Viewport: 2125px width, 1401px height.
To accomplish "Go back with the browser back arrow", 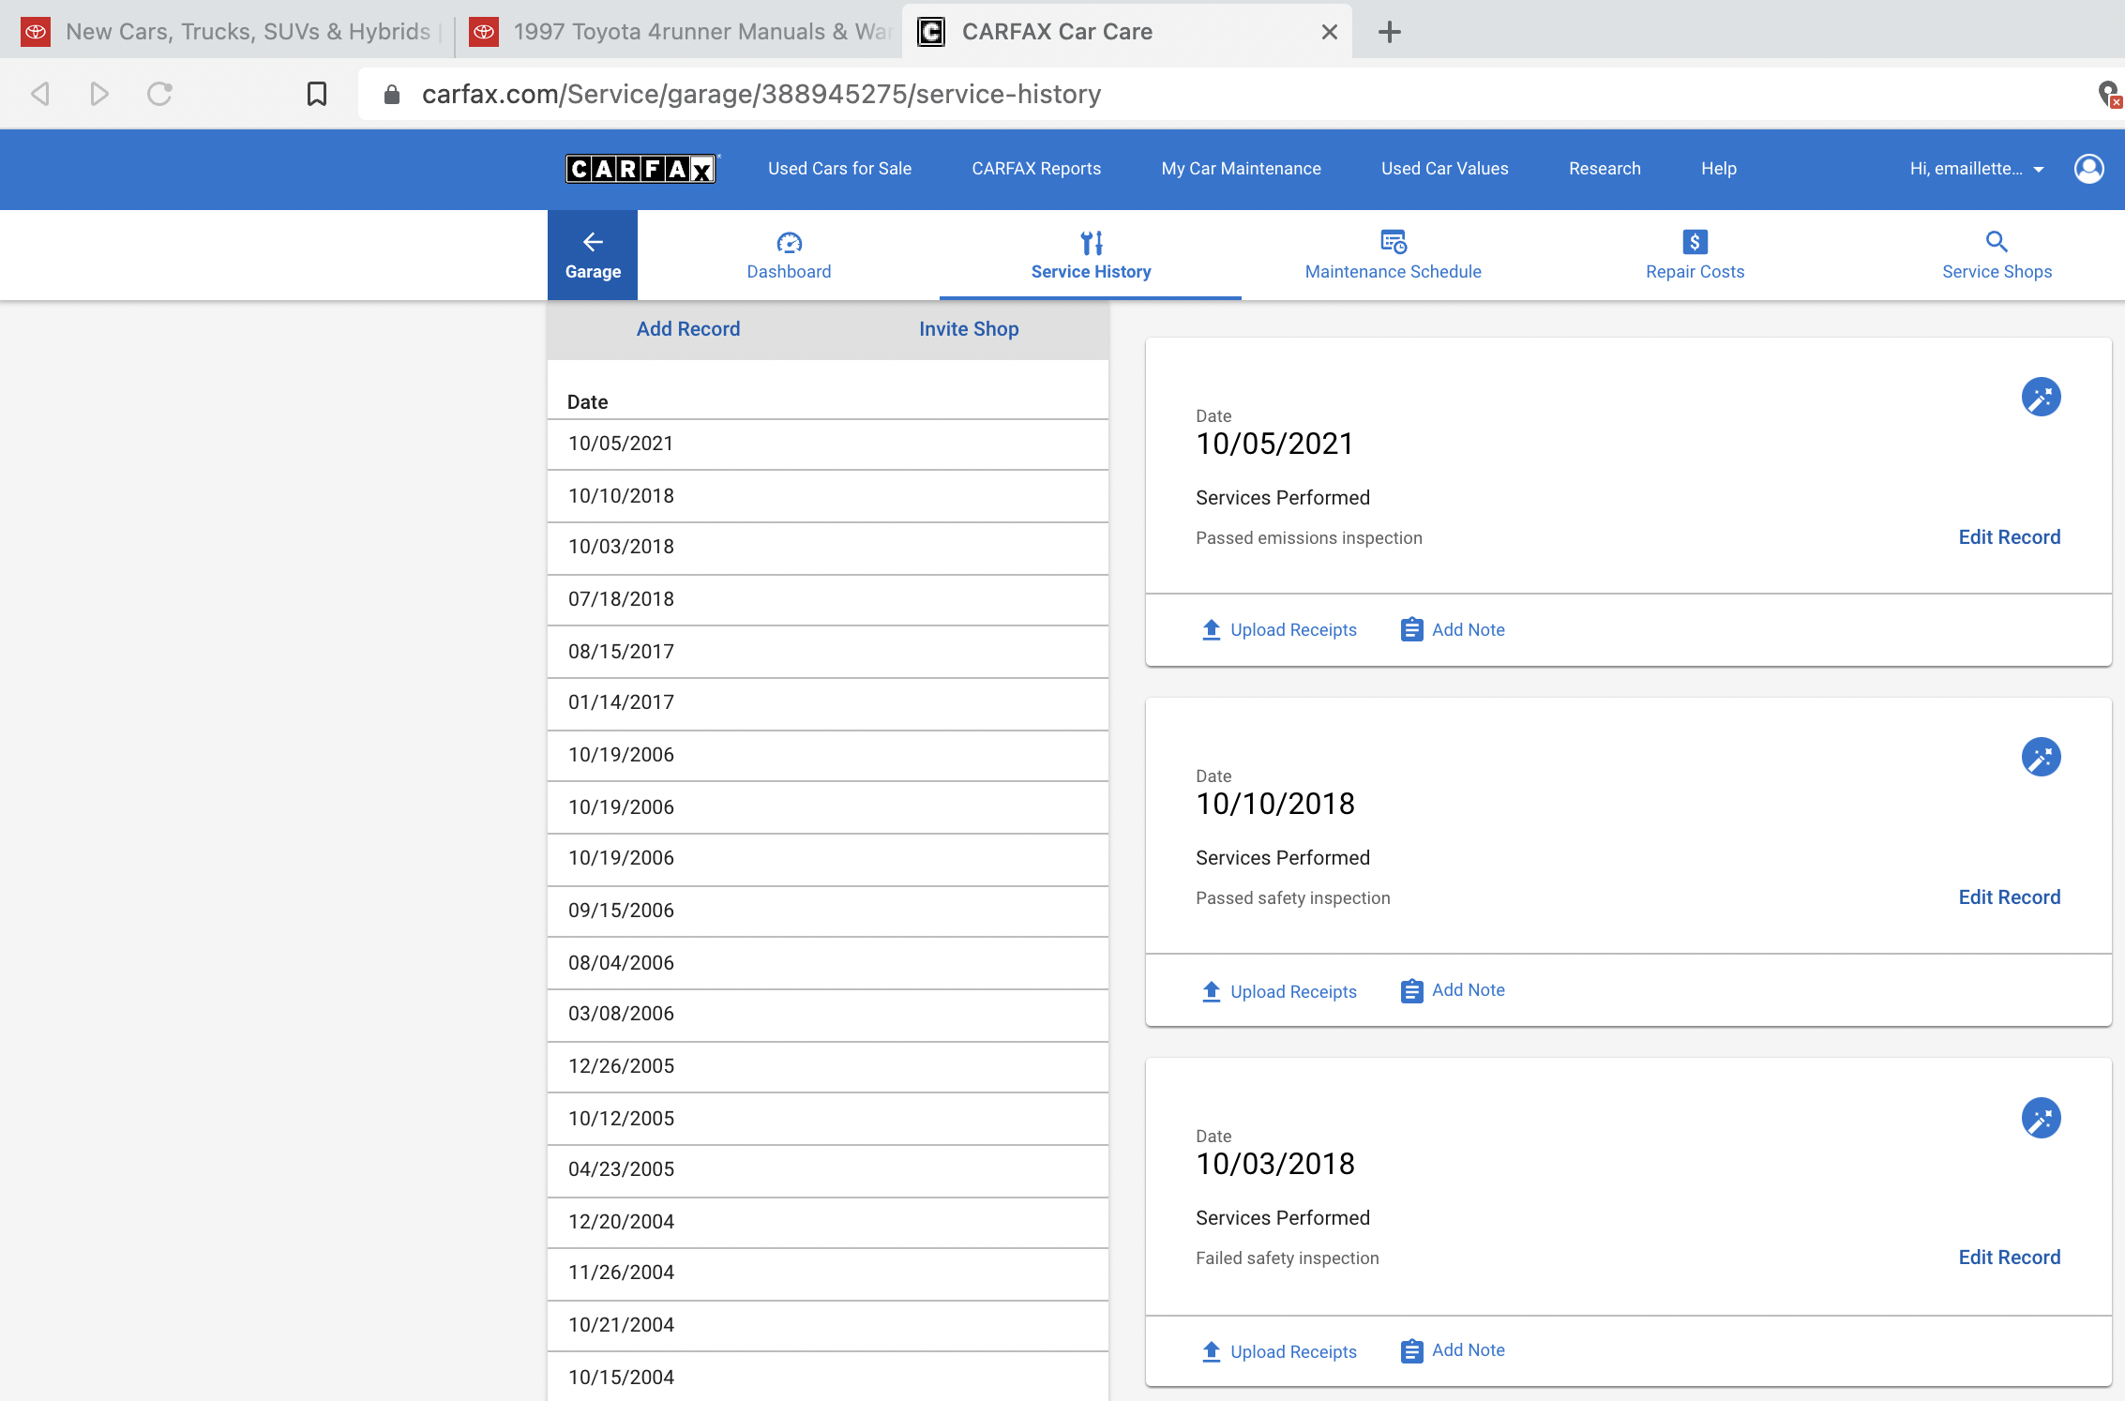I will pyautogui.click(x=40, y=94).
